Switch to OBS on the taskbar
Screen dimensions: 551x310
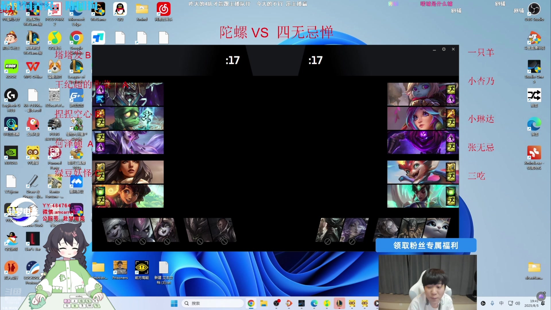[x=276, y=303]
